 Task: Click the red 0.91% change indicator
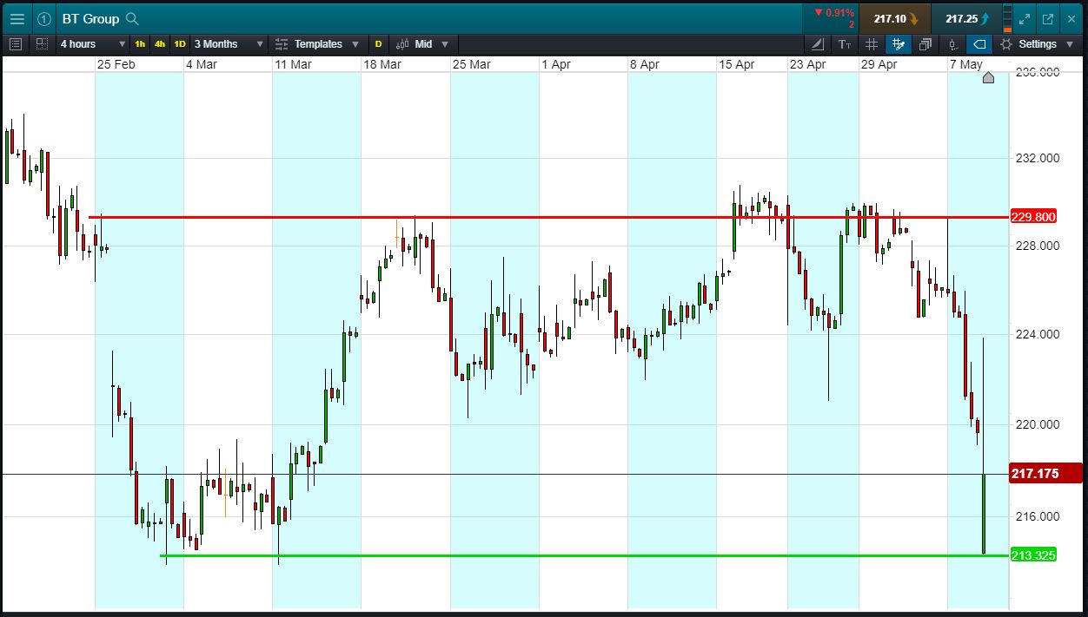point(834,13)
